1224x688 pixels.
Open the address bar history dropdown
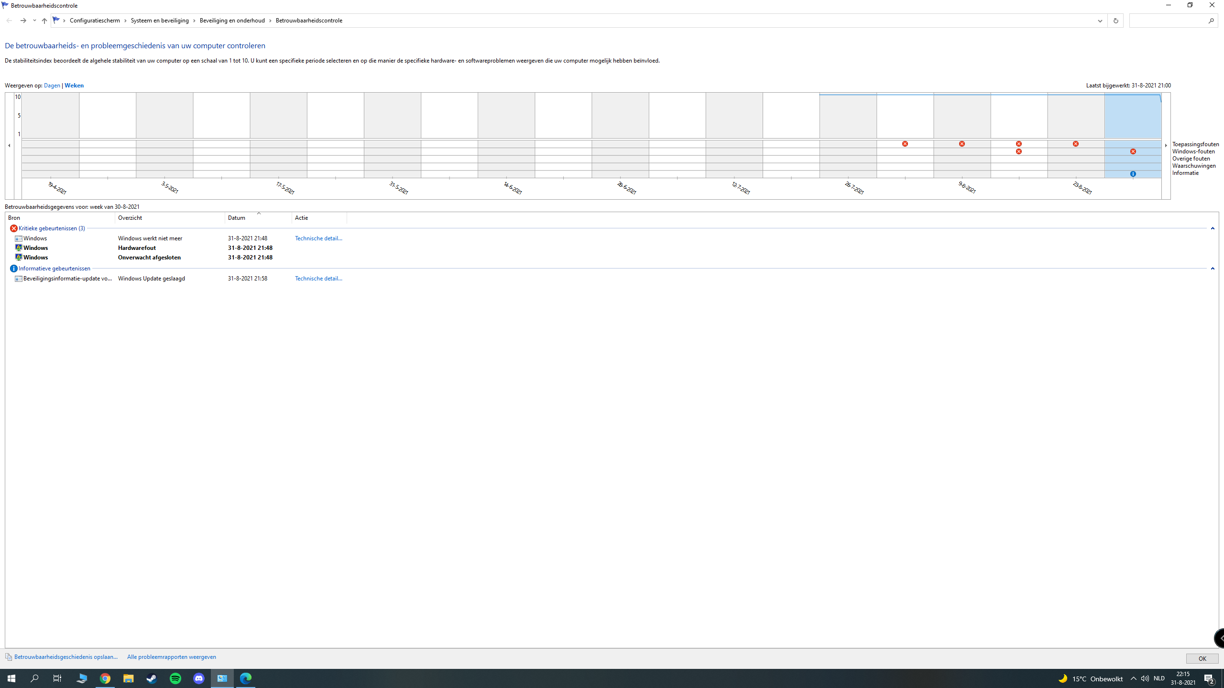pos(1100,21)
